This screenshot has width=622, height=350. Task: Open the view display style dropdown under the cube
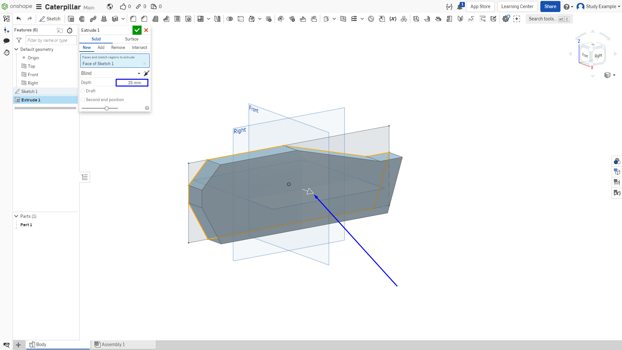(610, 75)
